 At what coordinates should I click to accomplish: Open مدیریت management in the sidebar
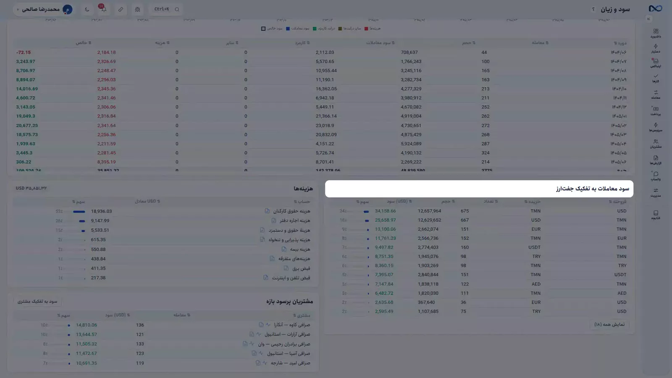(656, 193)
